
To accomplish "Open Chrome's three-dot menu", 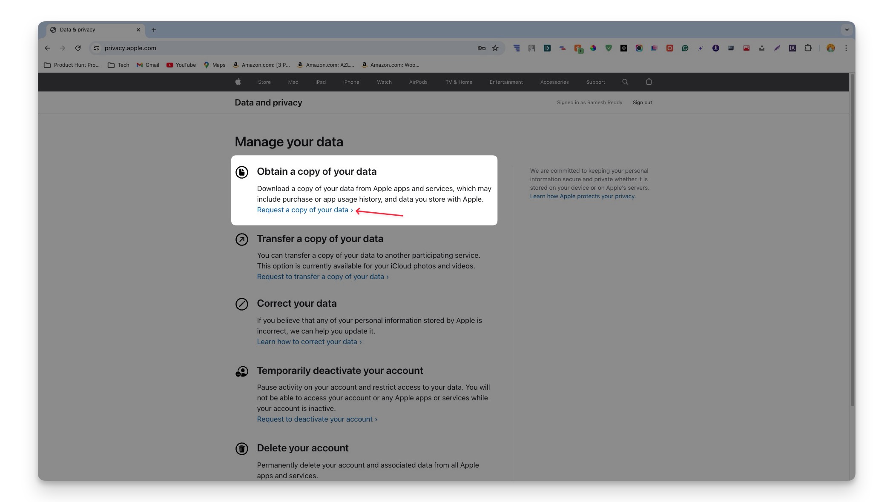I will (x=846, y=48).
